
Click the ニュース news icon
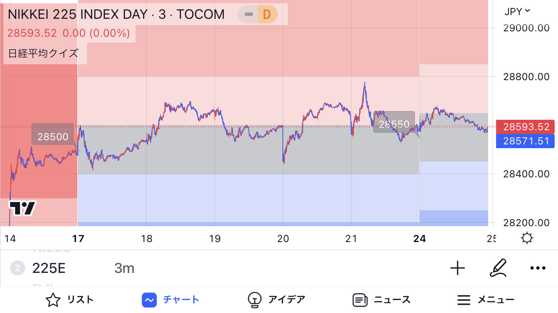tap(359, 300)
